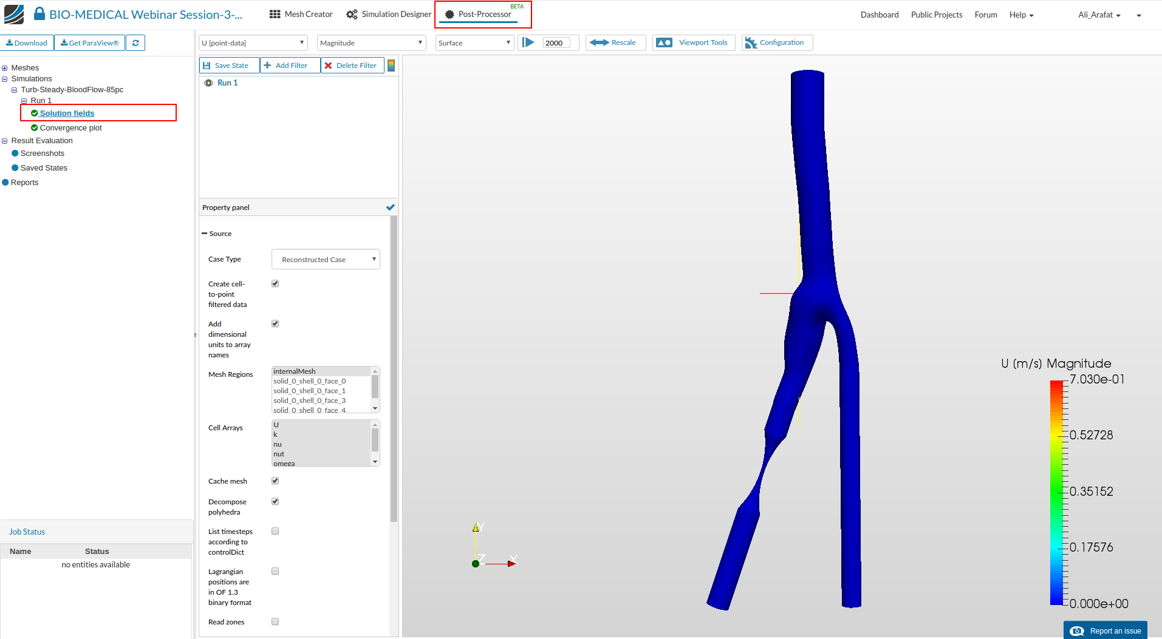
Task: Click the refresh icon next to Get ParaView
Action: [x=135, y=43]
